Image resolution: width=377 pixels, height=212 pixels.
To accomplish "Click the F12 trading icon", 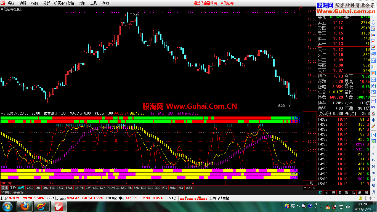I will 373,79.
